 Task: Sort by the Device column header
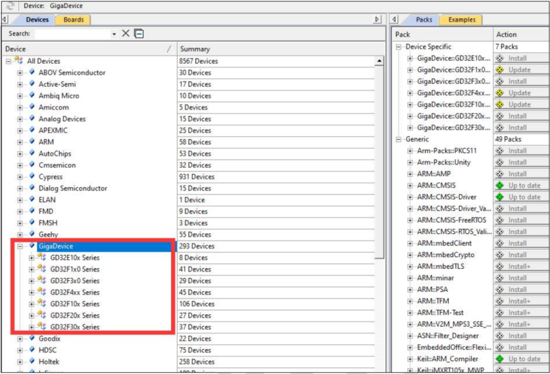coord(89,49)
